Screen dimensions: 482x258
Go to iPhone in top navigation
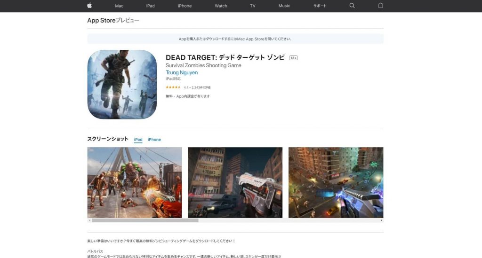pos(185,6)
